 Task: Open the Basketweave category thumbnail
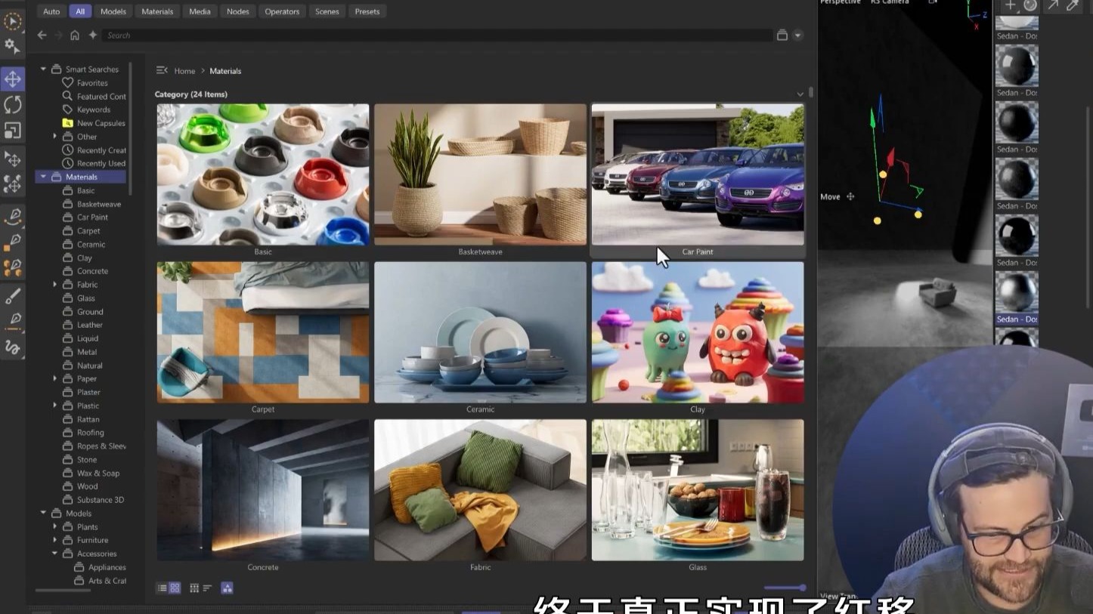pyautogui.click(x=480, y=174)
